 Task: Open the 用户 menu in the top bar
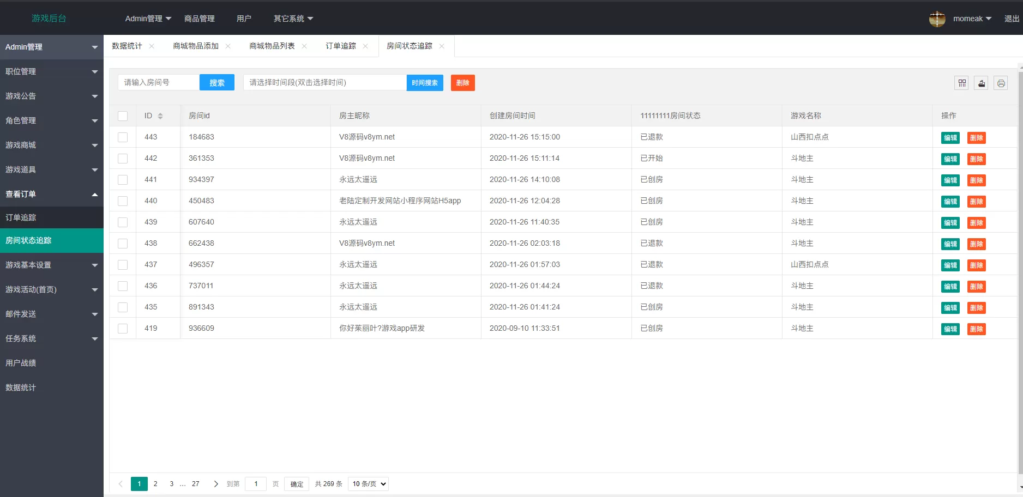(244, 18)
